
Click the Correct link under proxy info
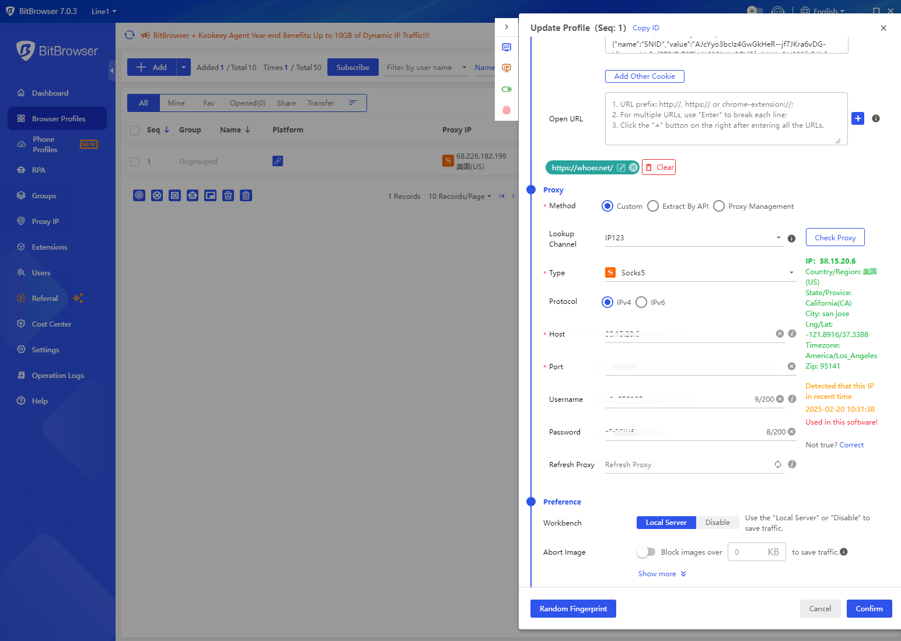point(851,444)
